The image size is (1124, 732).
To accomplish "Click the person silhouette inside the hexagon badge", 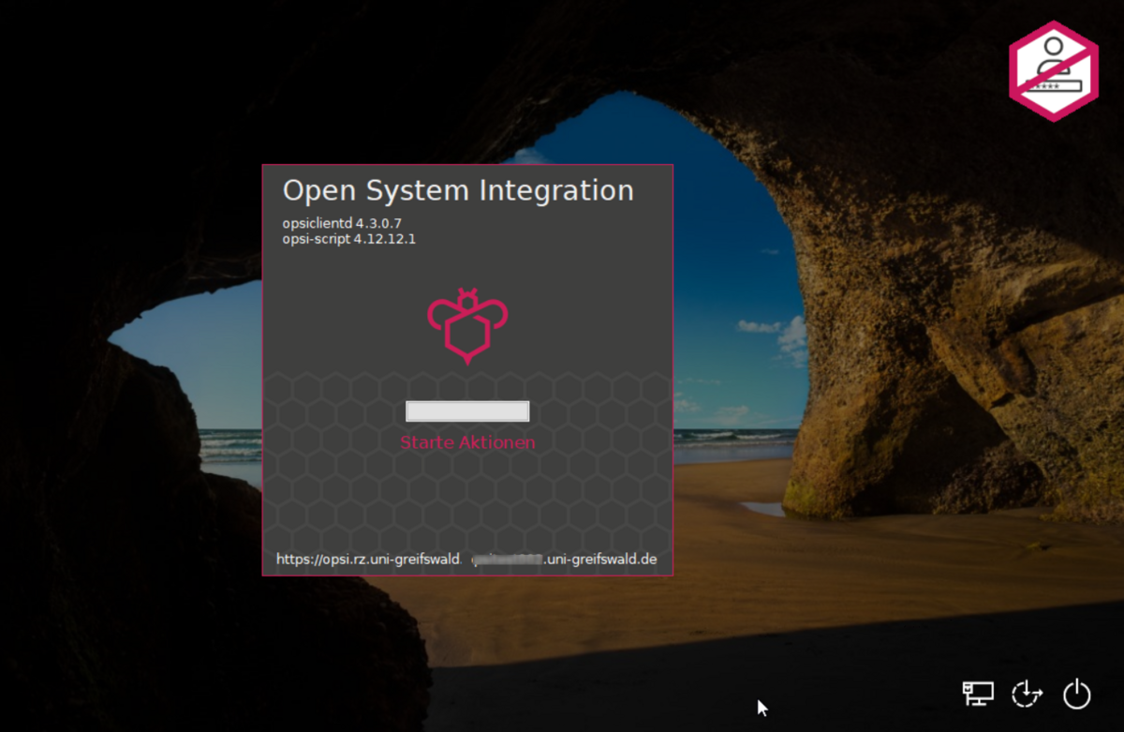I will (x=1055, y=58).
